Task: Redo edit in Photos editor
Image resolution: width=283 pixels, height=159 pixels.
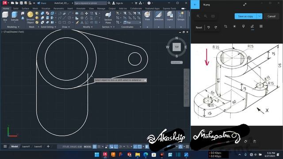Action: click(x=216, y=27)
